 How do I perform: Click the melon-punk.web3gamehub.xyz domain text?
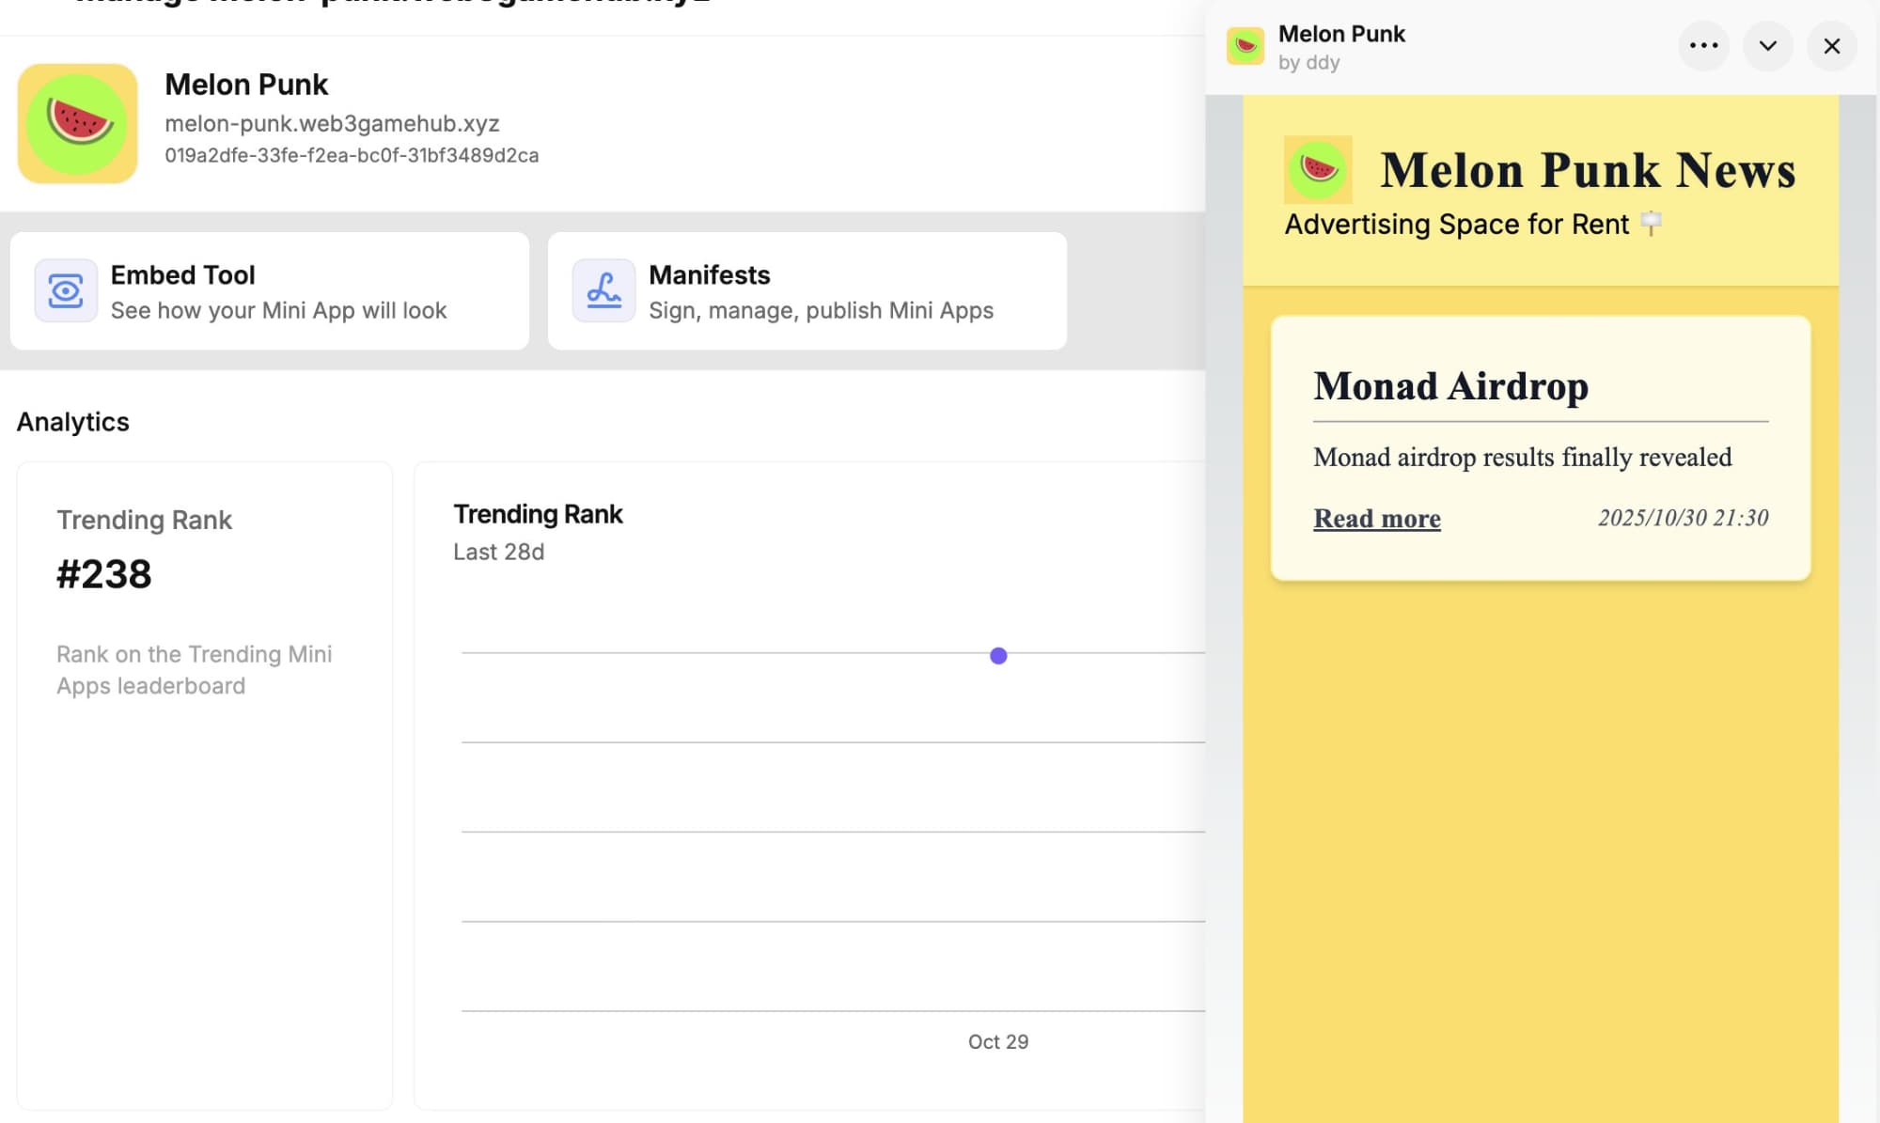[x=332, y=124]
